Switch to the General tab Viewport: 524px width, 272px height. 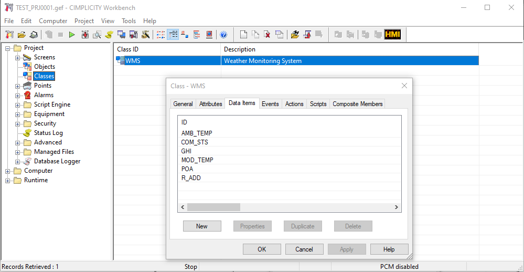(183, 104)
